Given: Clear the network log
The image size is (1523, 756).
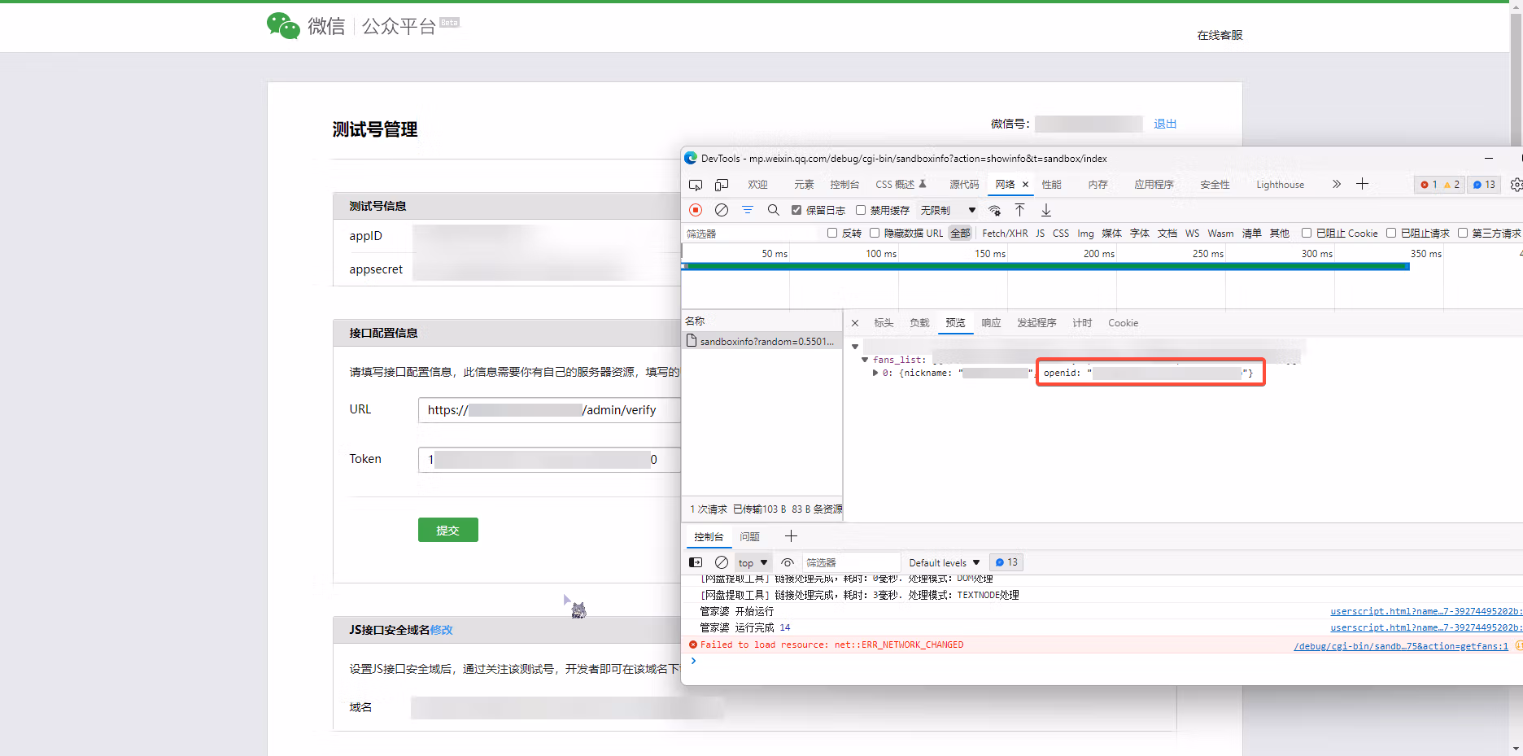Looking at the screenshot, I should [722, 210].
